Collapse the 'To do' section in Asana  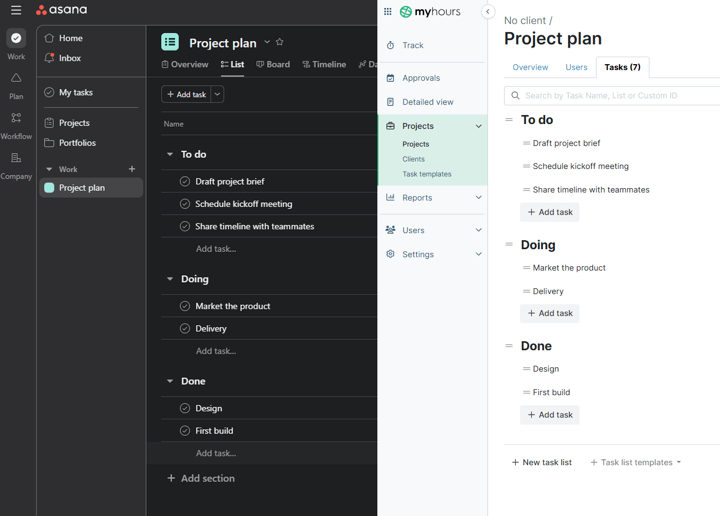[x=169, y=154]
